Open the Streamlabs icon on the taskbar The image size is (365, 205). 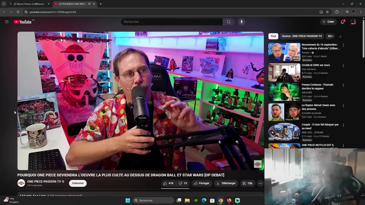[x=238, y=200]
